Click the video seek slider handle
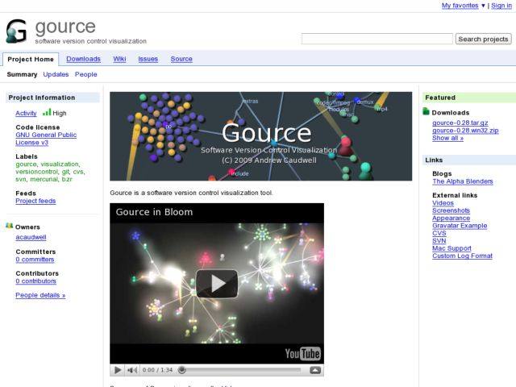Screen dimensions: 516x387 (x=181, y=370)
